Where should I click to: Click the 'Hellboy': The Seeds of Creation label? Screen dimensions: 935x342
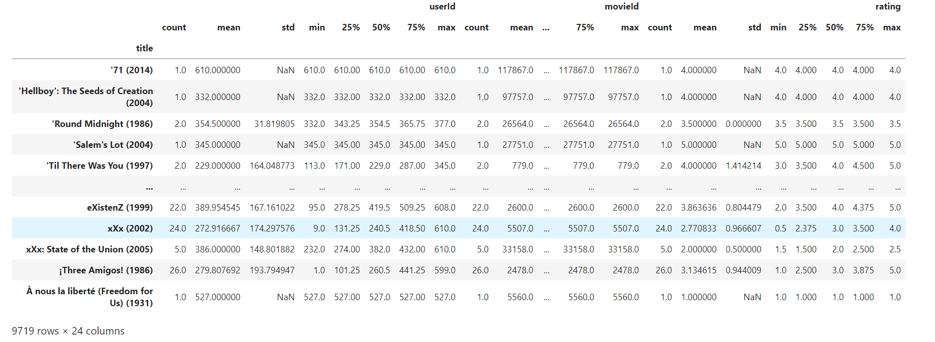click(86, 97)
